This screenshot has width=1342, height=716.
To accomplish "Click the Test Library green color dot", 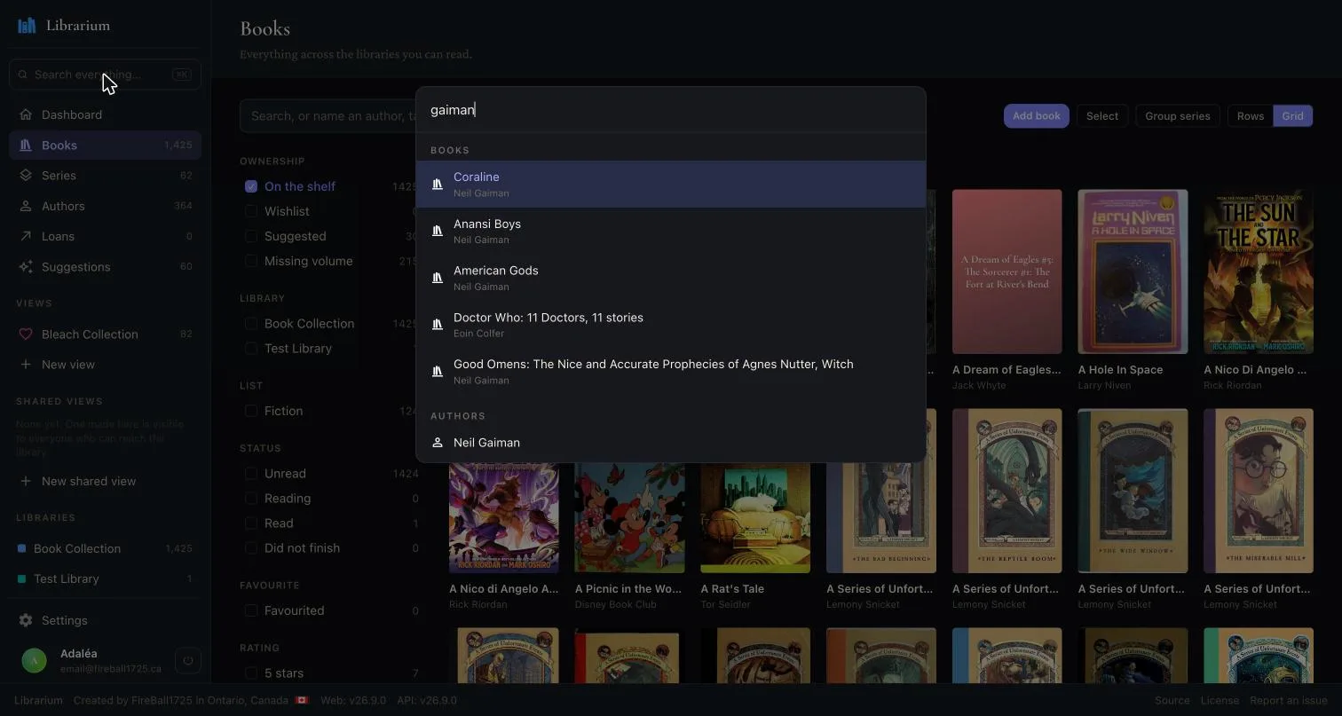I will 22,578.
